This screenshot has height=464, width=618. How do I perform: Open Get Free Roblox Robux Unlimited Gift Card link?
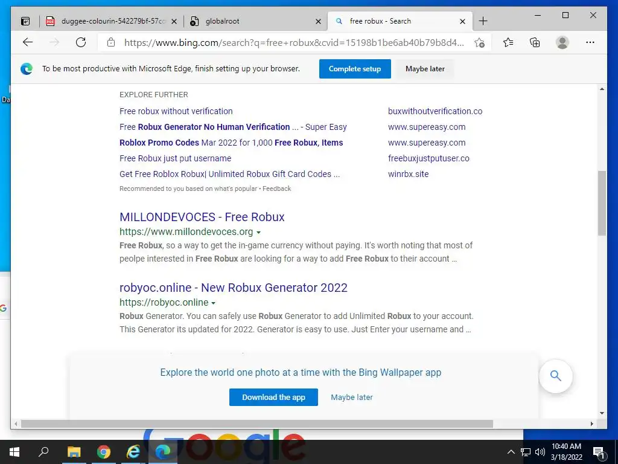click(229, 174)
